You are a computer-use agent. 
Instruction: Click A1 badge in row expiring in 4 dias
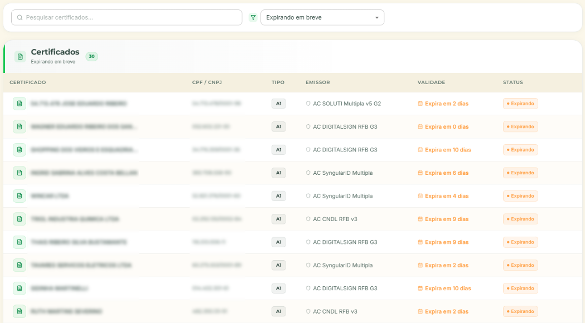tap(279, 196)
